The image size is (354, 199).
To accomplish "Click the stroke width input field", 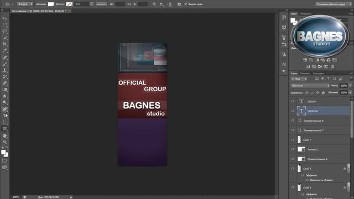I will tap(82, 4).
